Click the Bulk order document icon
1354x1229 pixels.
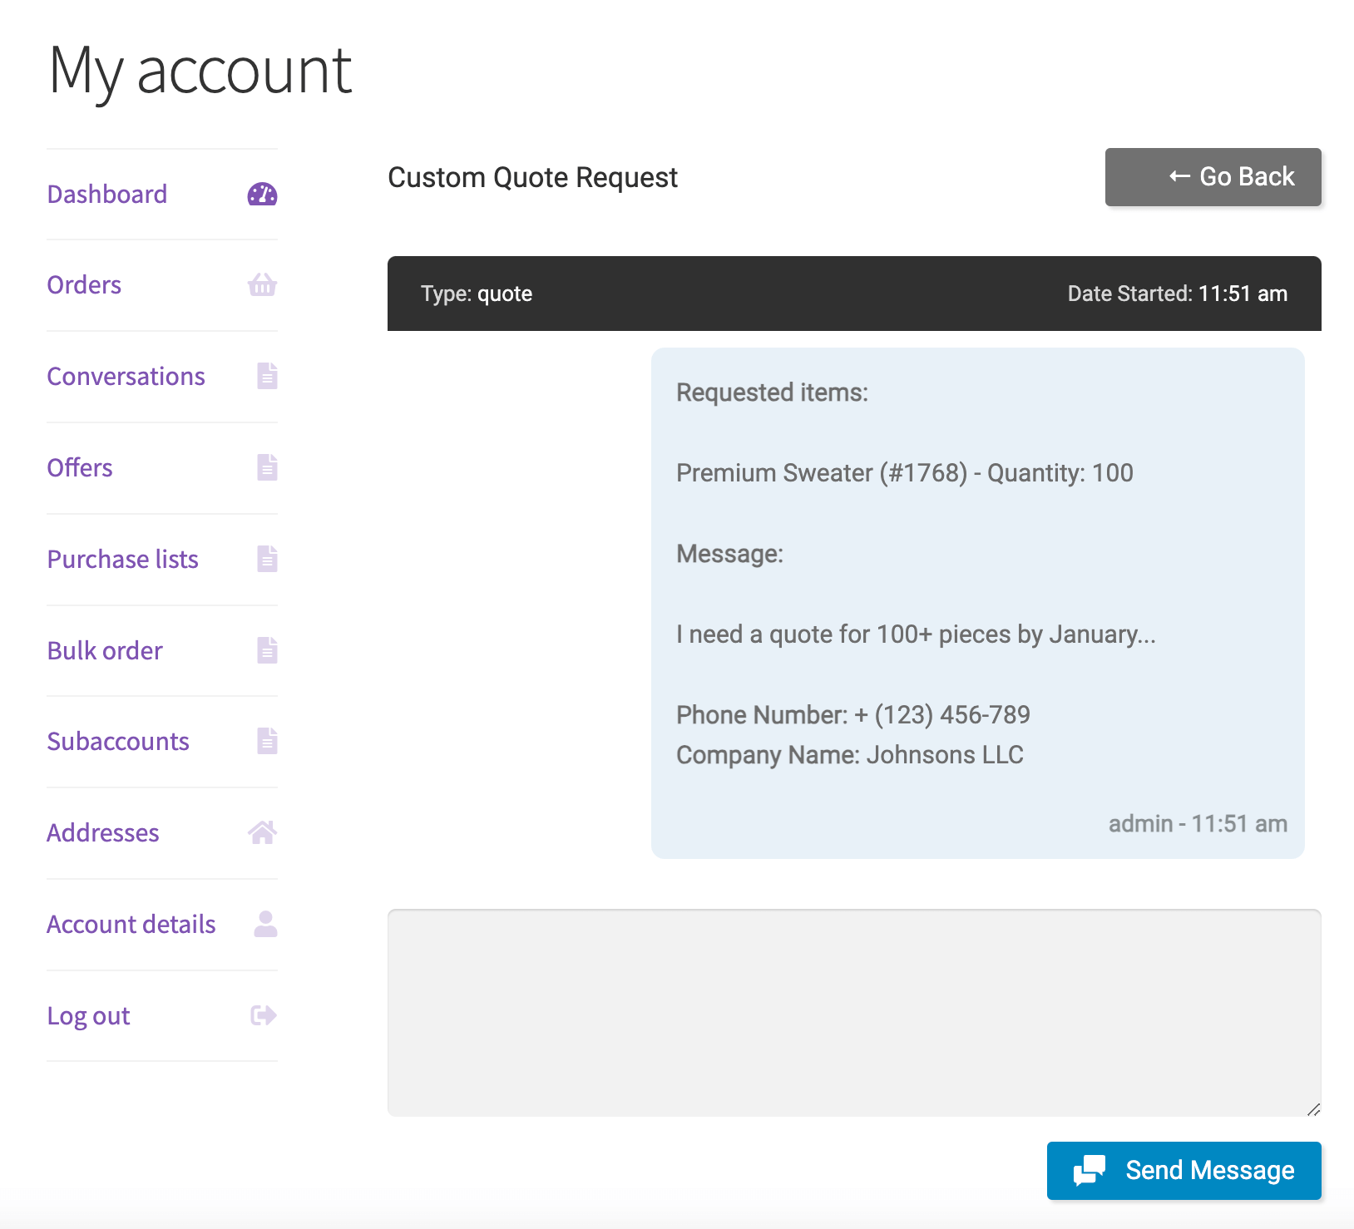[x=267, y=650]
